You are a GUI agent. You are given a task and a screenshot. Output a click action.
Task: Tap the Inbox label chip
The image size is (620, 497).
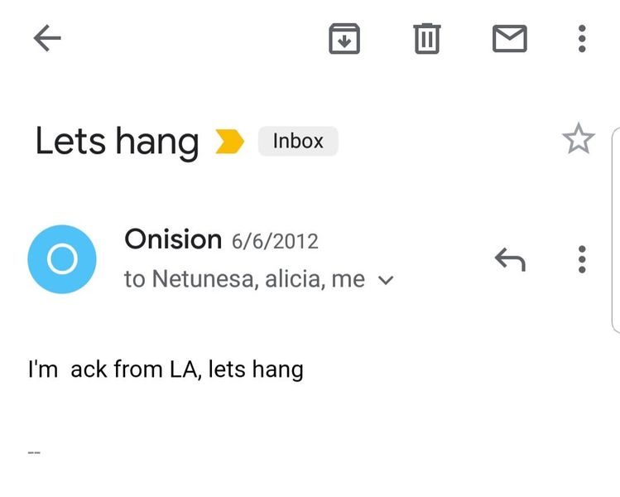[x=298, y=141]
